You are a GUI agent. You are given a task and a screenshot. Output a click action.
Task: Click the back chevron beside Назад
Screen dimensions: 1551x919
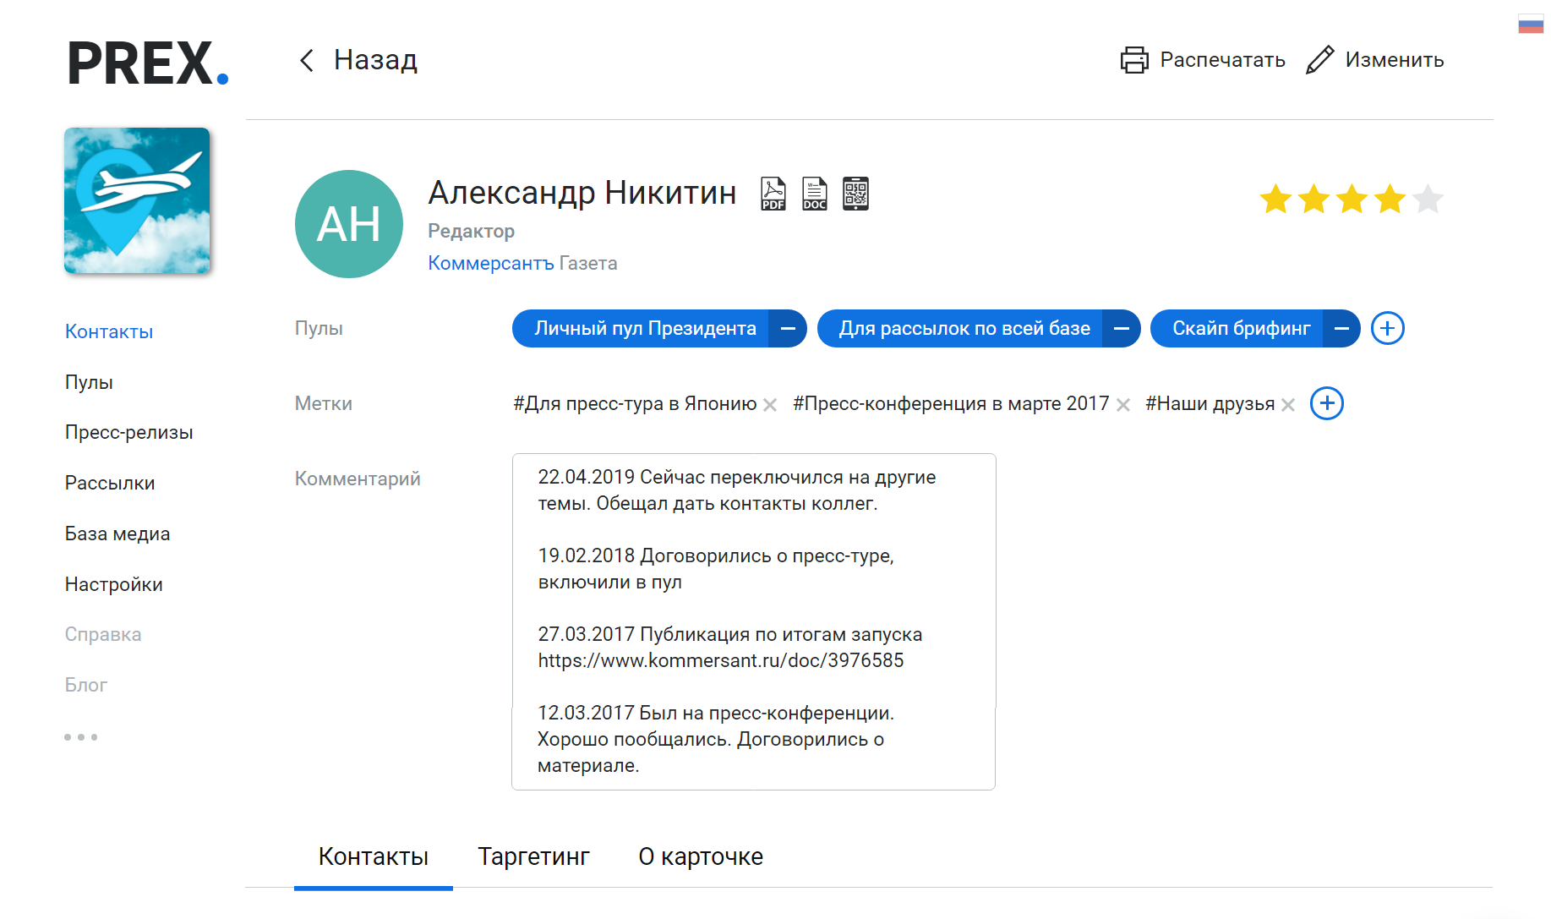(x=305, y=60)
